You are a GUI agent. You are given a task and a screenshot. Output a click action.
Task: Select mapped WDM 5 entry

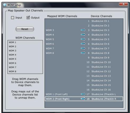pyautogui.click(x=50, y=39)
